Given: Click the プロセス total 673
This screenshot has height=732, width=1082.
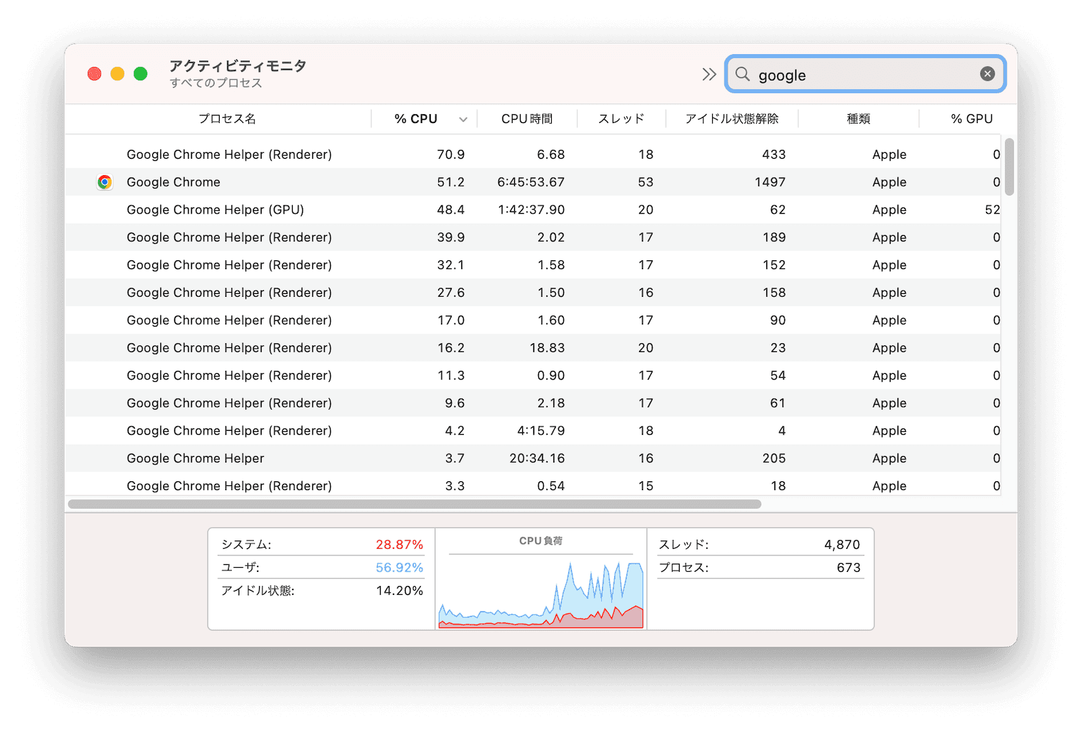Looking at the screenshot, I should tap(848, 568).
